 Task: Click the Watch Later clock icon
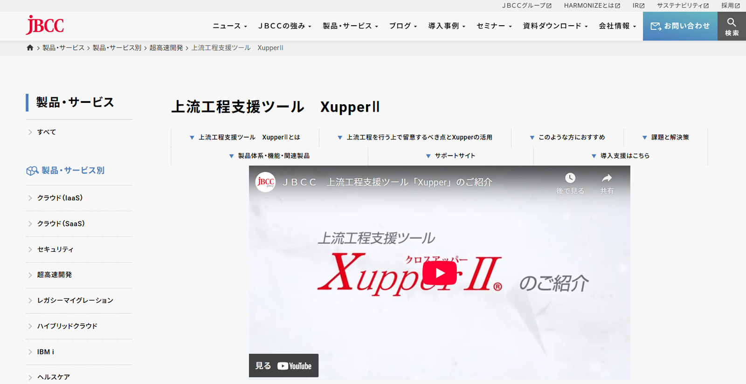point(570,178)
